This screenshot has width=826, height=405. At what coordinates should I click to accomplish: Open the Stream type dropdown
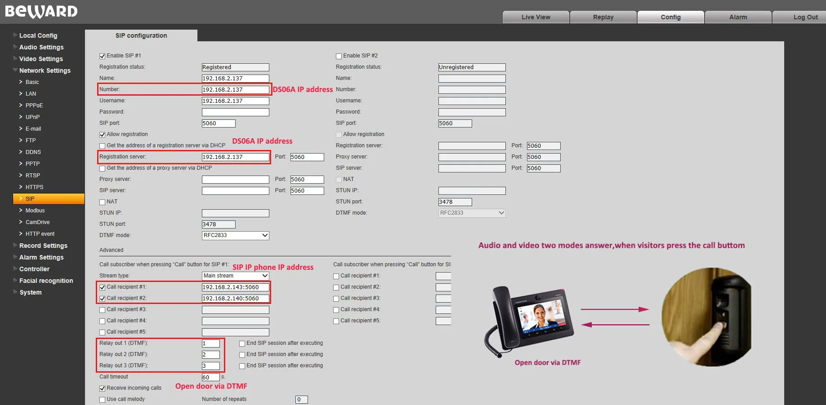[235, 276]
